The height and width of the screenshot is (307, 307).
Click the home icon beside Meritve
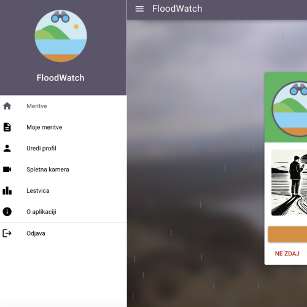click(x=7, y=106)
